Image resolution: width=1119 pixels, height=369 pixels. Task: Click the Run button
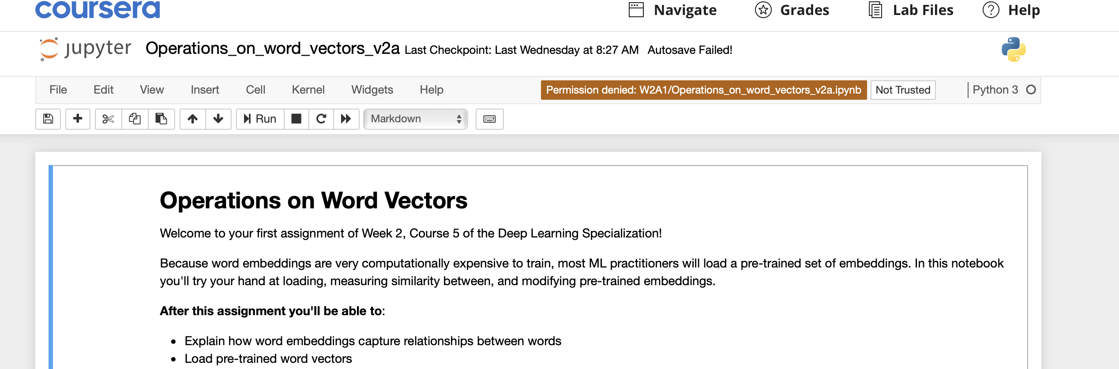[x=260, y=119]
